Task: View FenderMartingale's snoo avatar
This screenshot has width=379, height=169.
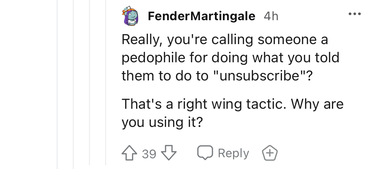Action: pos(130,16)
